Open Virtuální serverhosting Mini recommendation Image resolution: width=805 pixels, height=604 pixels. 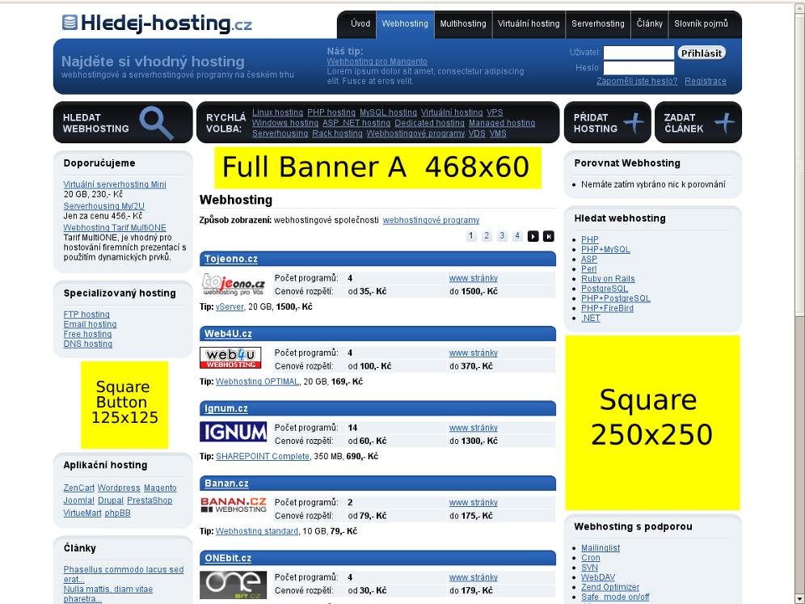(x=115, y=184)
